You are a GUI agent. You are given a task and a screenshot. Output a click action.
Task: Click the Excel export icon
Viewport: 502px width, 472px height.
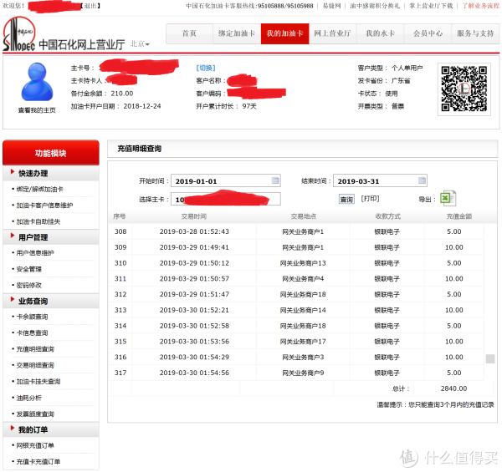coord(448,199)
